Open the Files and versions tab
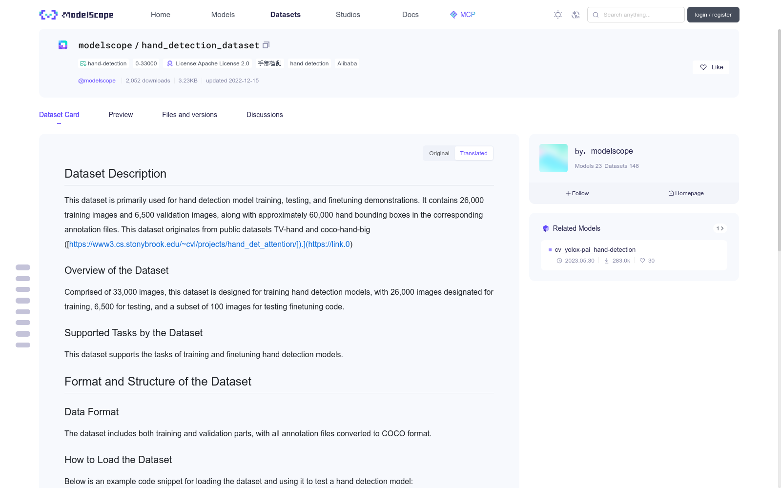The image size is (781, 488). coord(189,115)
